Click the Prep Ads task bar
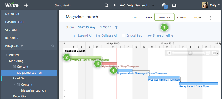This screenshot has height=99, width=222. [x=163, y=77]
